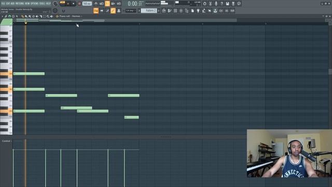Open the 1/4 step snap selector

click(131, 10)
